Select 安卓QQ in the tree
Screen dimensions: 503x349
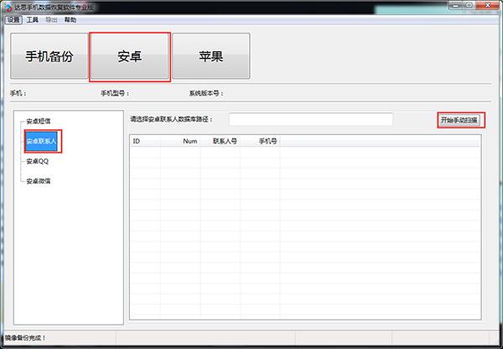tap(37, 161)
